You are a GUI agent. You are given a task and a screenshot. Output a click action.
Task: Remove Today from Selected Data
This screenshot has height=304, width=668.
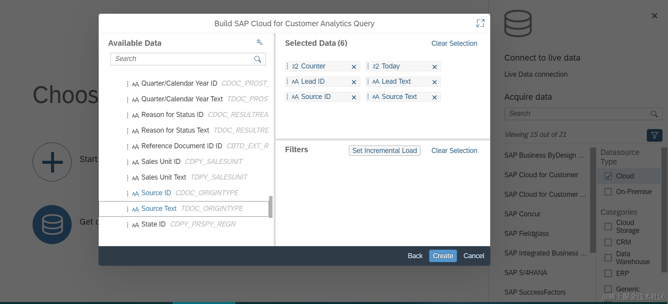[434, 67]
